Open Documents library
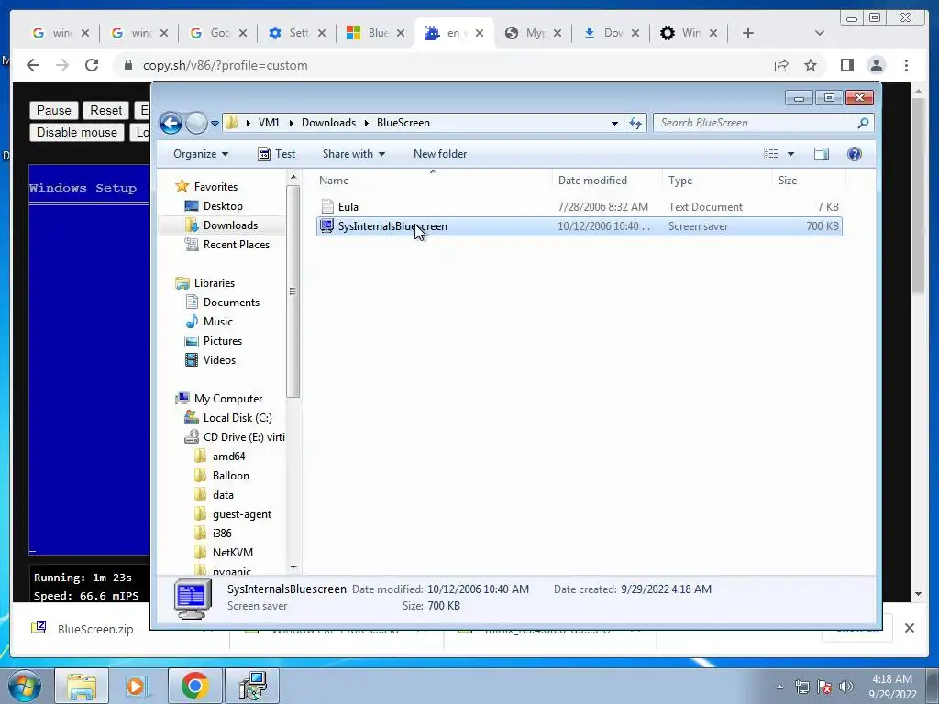 (x=222, y=302)
